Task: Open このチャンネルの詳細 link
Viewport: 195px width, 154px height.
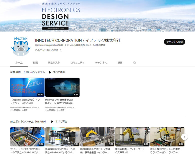Action: click(46, 50)
